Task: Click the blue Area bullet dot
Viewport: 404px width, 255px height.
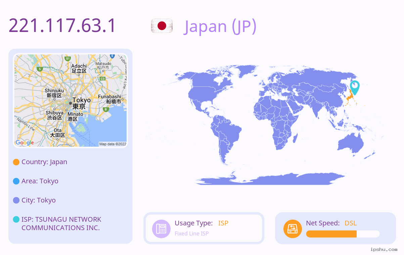Action: coord(16,181)
